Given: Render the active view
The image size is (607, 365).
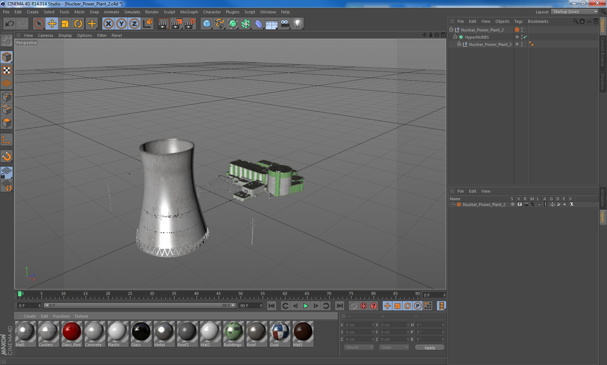Looking at the screenshot, I should click(x=163, y=24).
